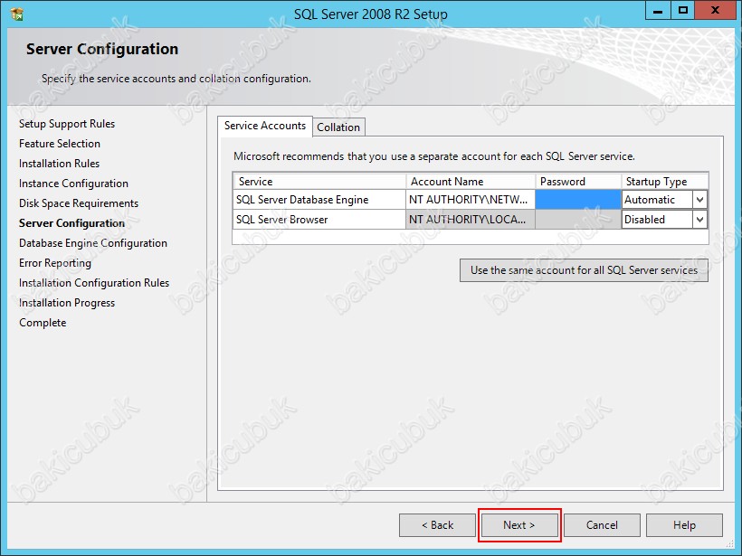
Task: Click Installation Configuration Rules in the step list
Action: [94, 283]
